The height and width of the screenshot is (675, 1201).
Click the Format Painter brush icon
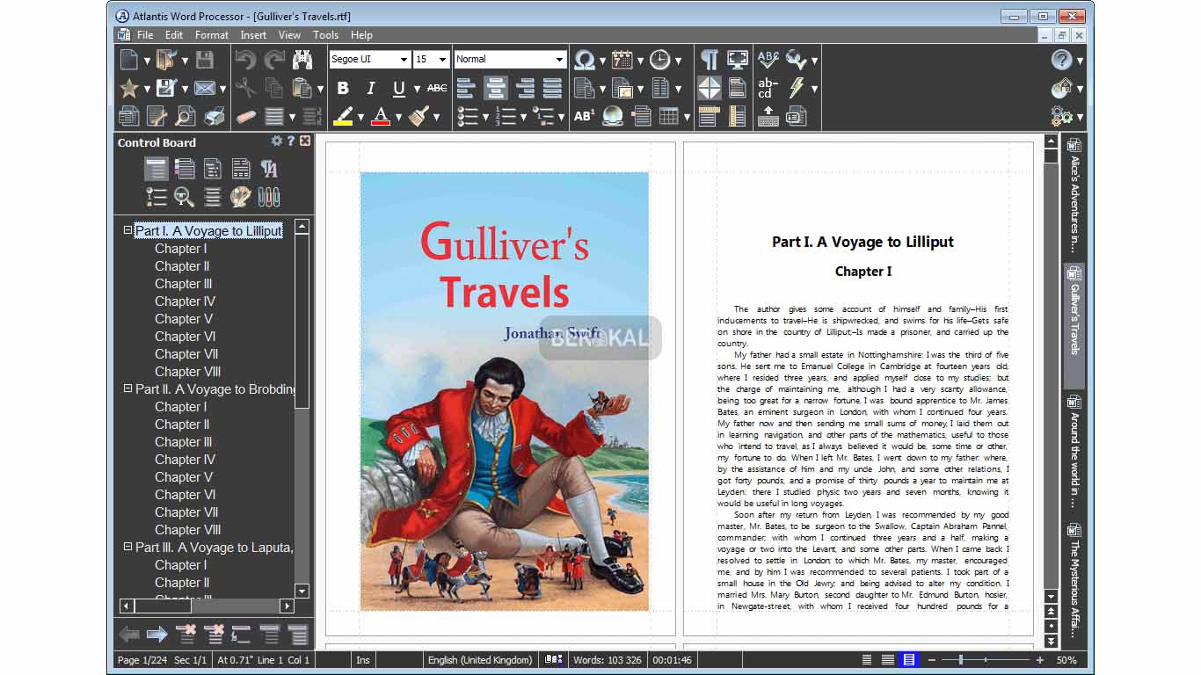tap(419, 116)
